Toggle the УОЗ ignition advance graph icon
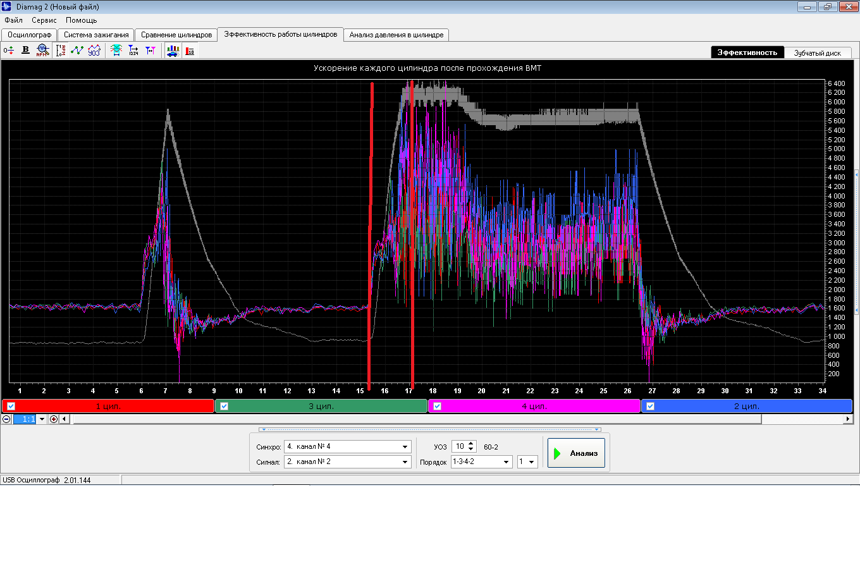The width and height of the screenshot is (860, 569). (x=94, y=51)
